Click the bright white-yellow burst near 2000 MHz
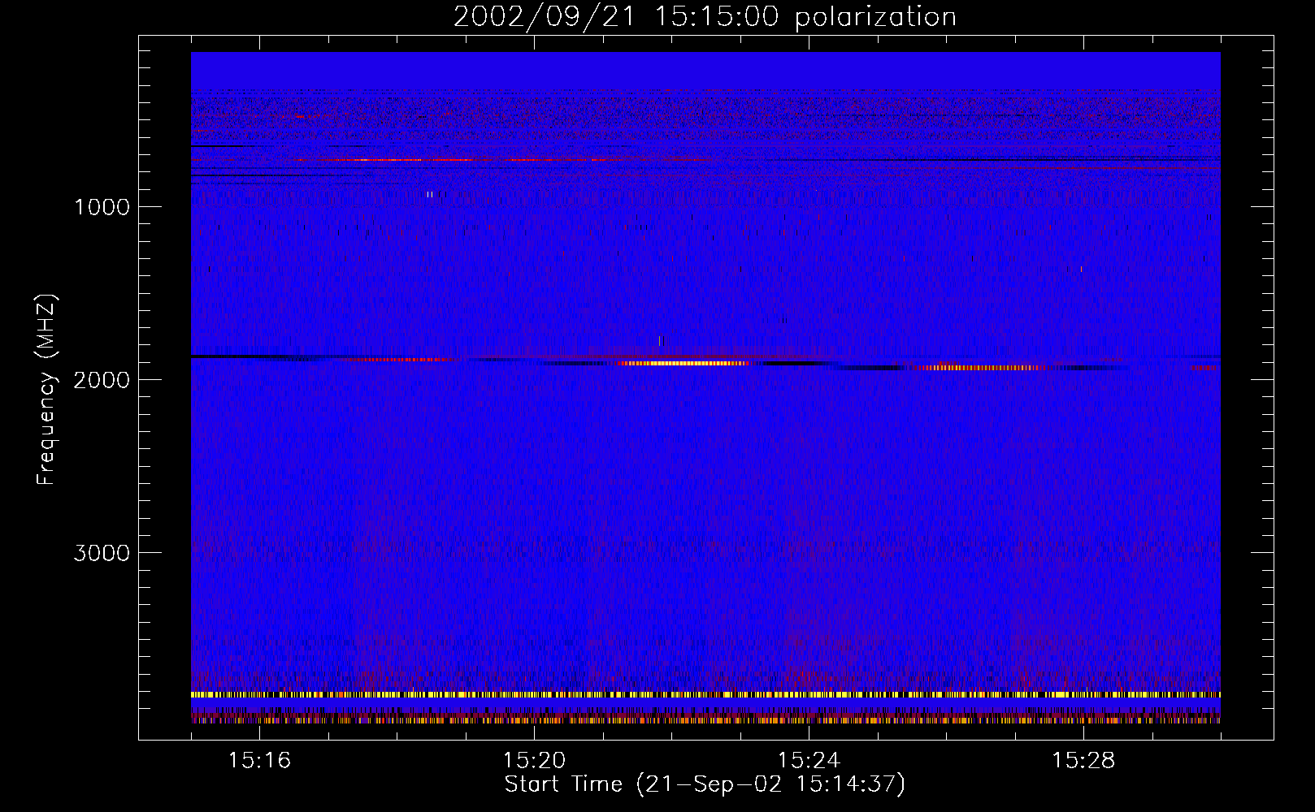1315x812 pixels. [684, 363]
